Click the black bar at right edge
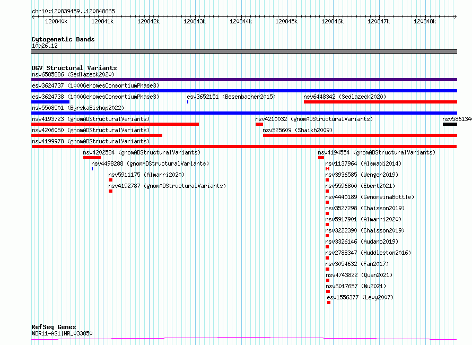Image resolution: width=472 pixels, height=345 pixels. point(450,124)
